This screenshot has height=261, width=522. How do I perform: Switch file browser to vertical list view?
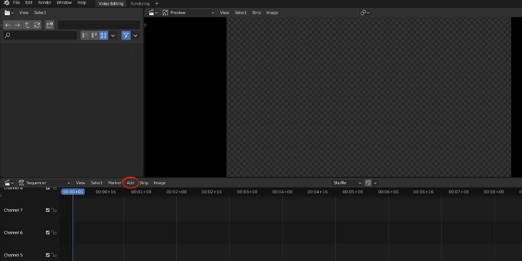(x=85, y=35)
